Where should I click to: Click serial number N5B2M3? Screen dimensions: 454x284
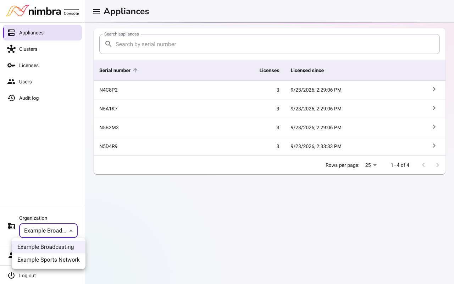pyautogui.click(x=109, y=127)
